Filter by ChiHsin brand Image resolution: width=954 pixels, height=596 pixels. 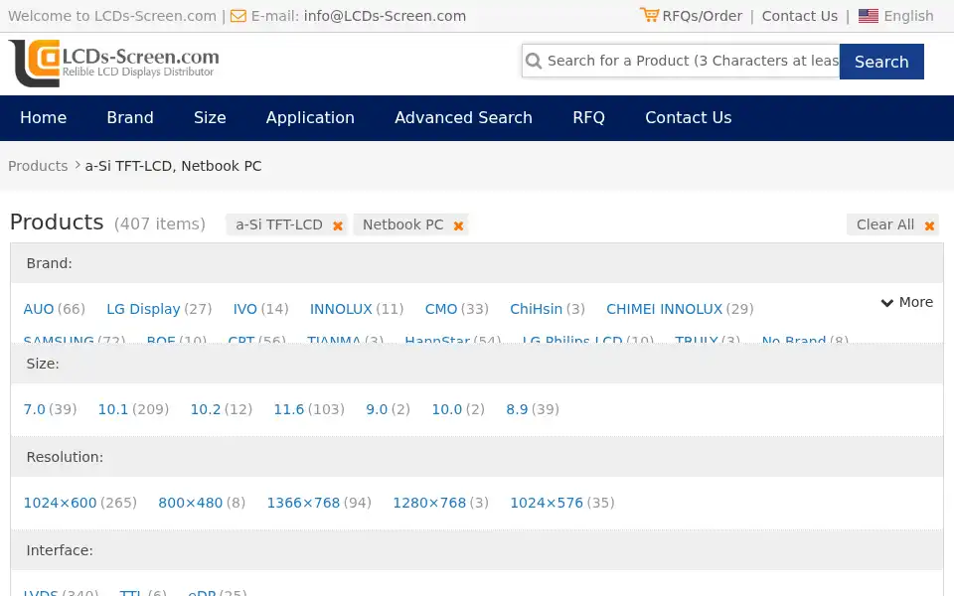click(x=536, y=309)
